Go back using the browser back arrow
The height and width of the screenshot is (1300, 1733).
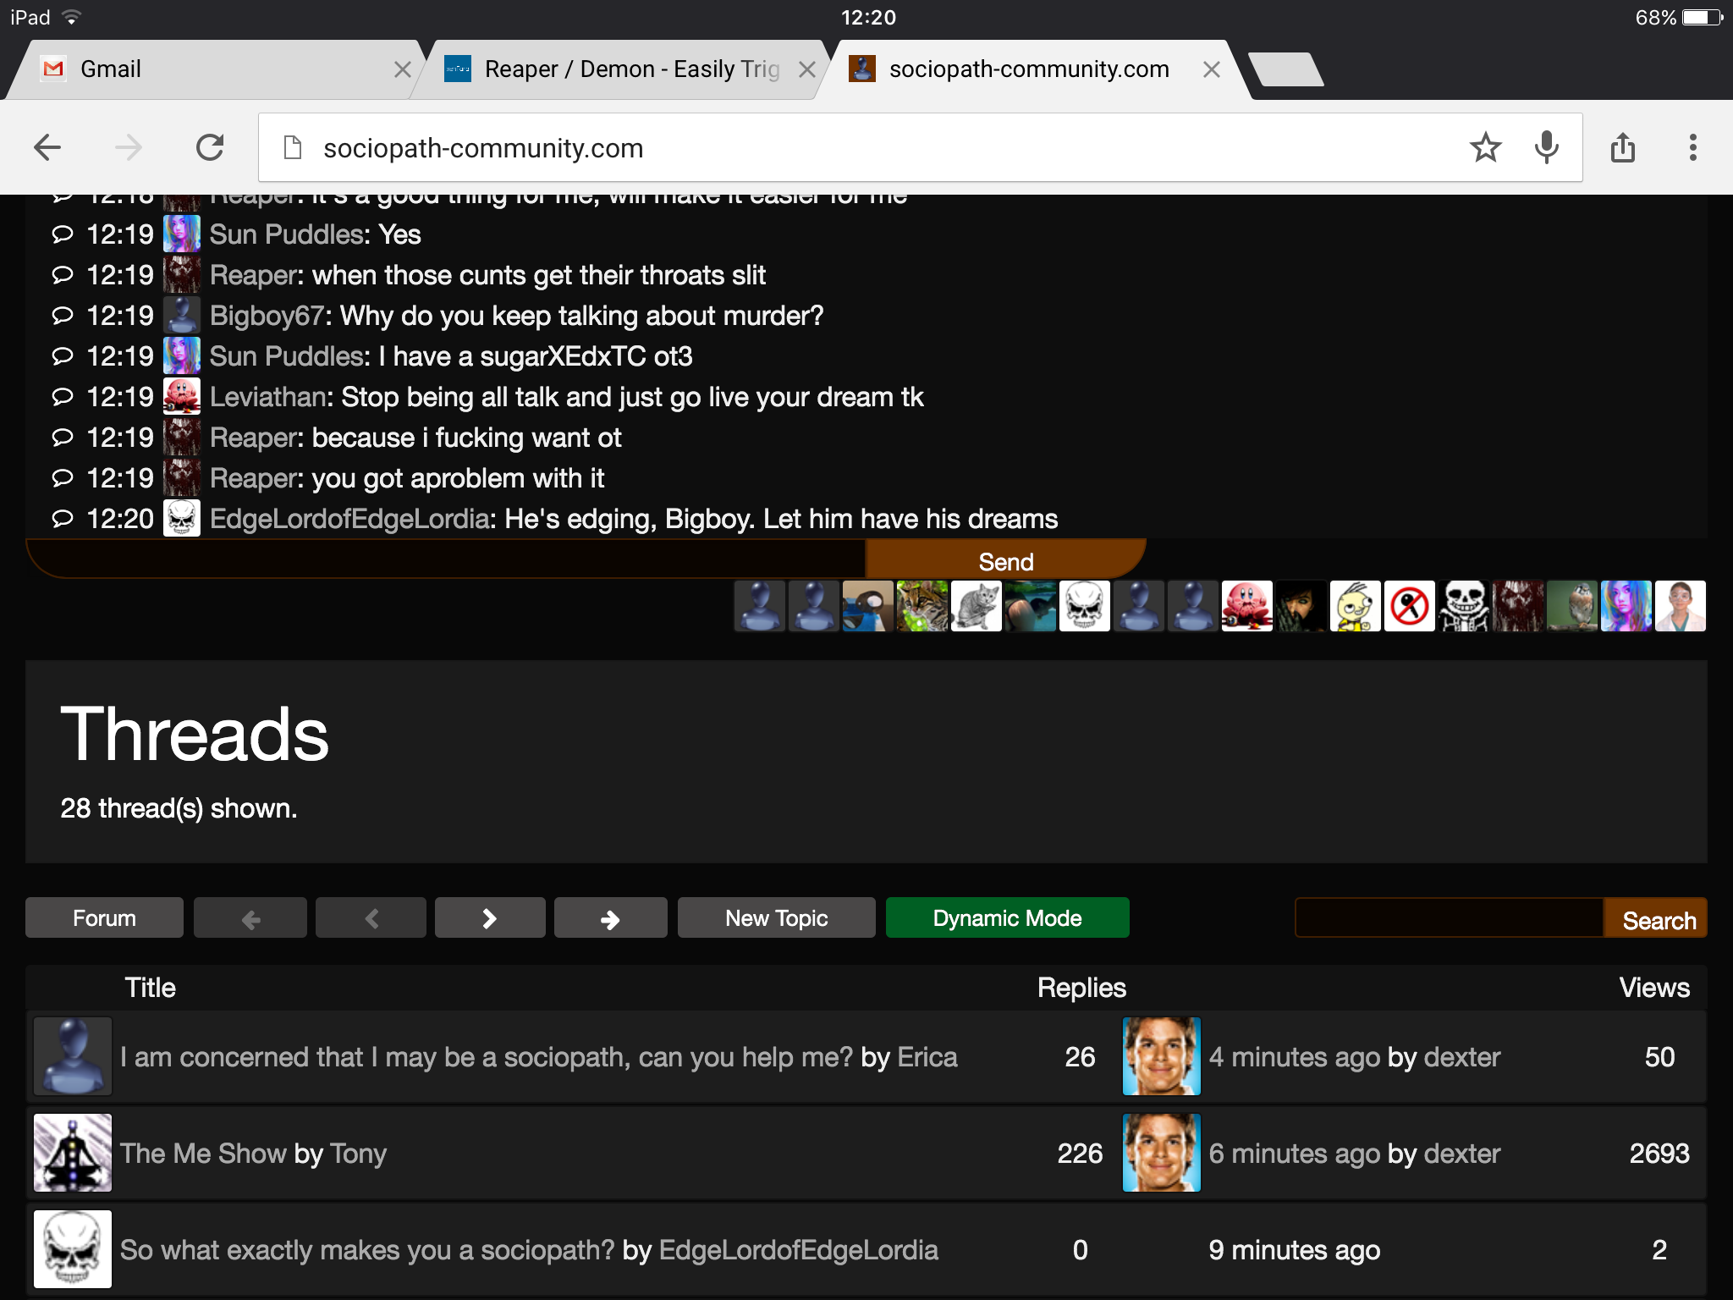click(x=47, y=148)
